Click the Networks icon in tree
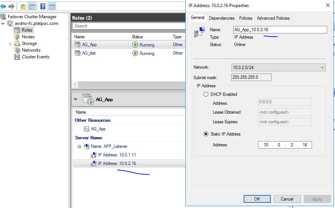 pyautogui.click(x=17, y=50)
